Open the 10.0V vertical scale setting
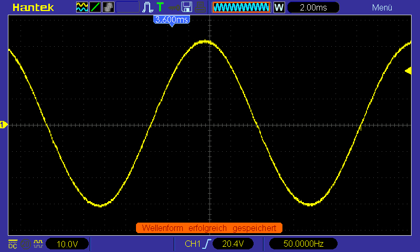The height and width of the screenshot is (252, 420). click(x=67, y=244)
